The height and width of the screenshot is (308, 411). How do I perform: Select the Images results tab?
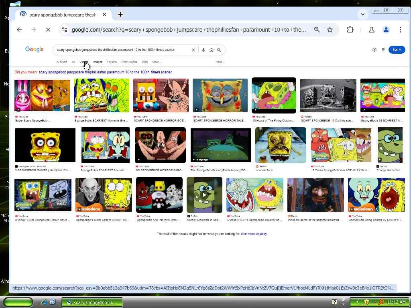[x=98, y=62]
